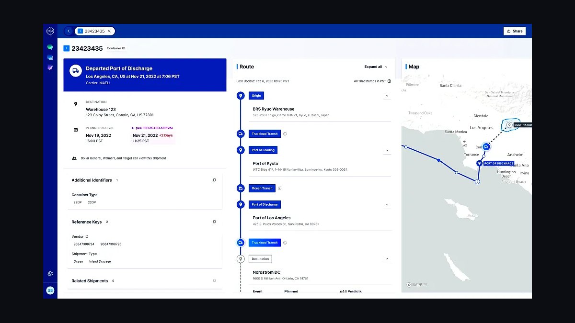Click the Destination badge in route
The image size is (575, 323).
click(260, 259)
